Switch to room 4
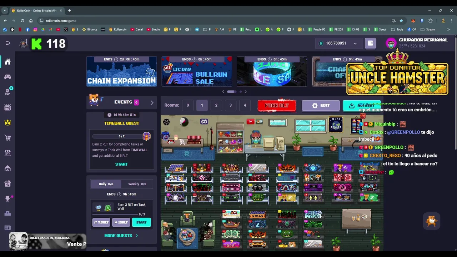Screen dimensions: 457x257 (245, 105)
